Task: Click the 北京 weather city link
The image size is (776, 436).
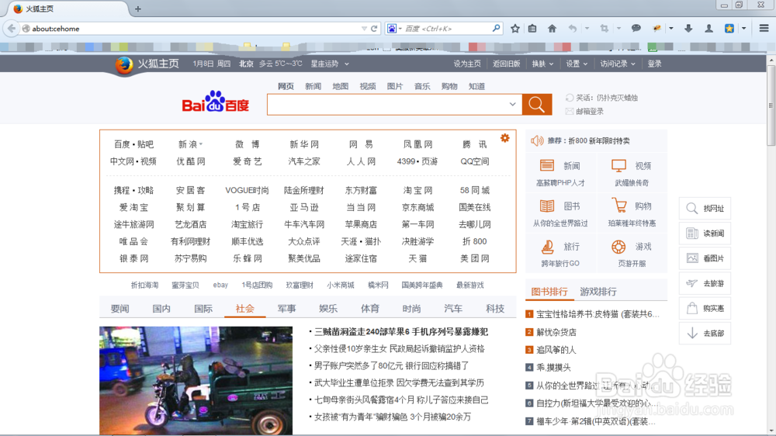Action: (246, 64)
